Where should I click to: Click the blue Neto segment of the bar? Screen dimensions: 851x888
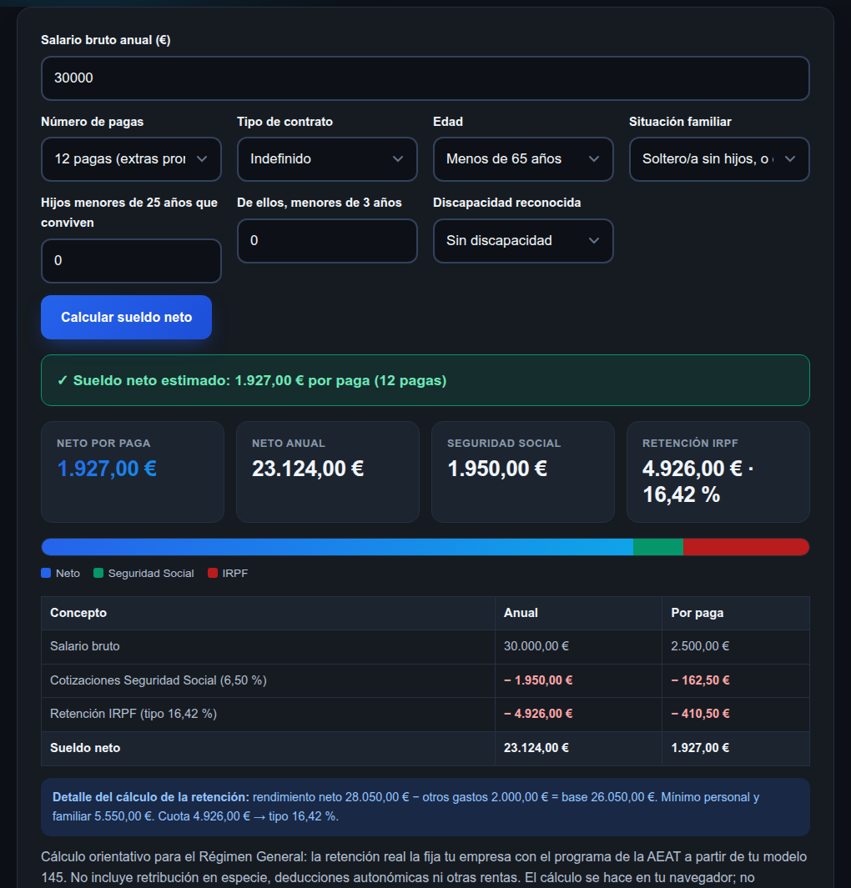[x=337, y=547]
